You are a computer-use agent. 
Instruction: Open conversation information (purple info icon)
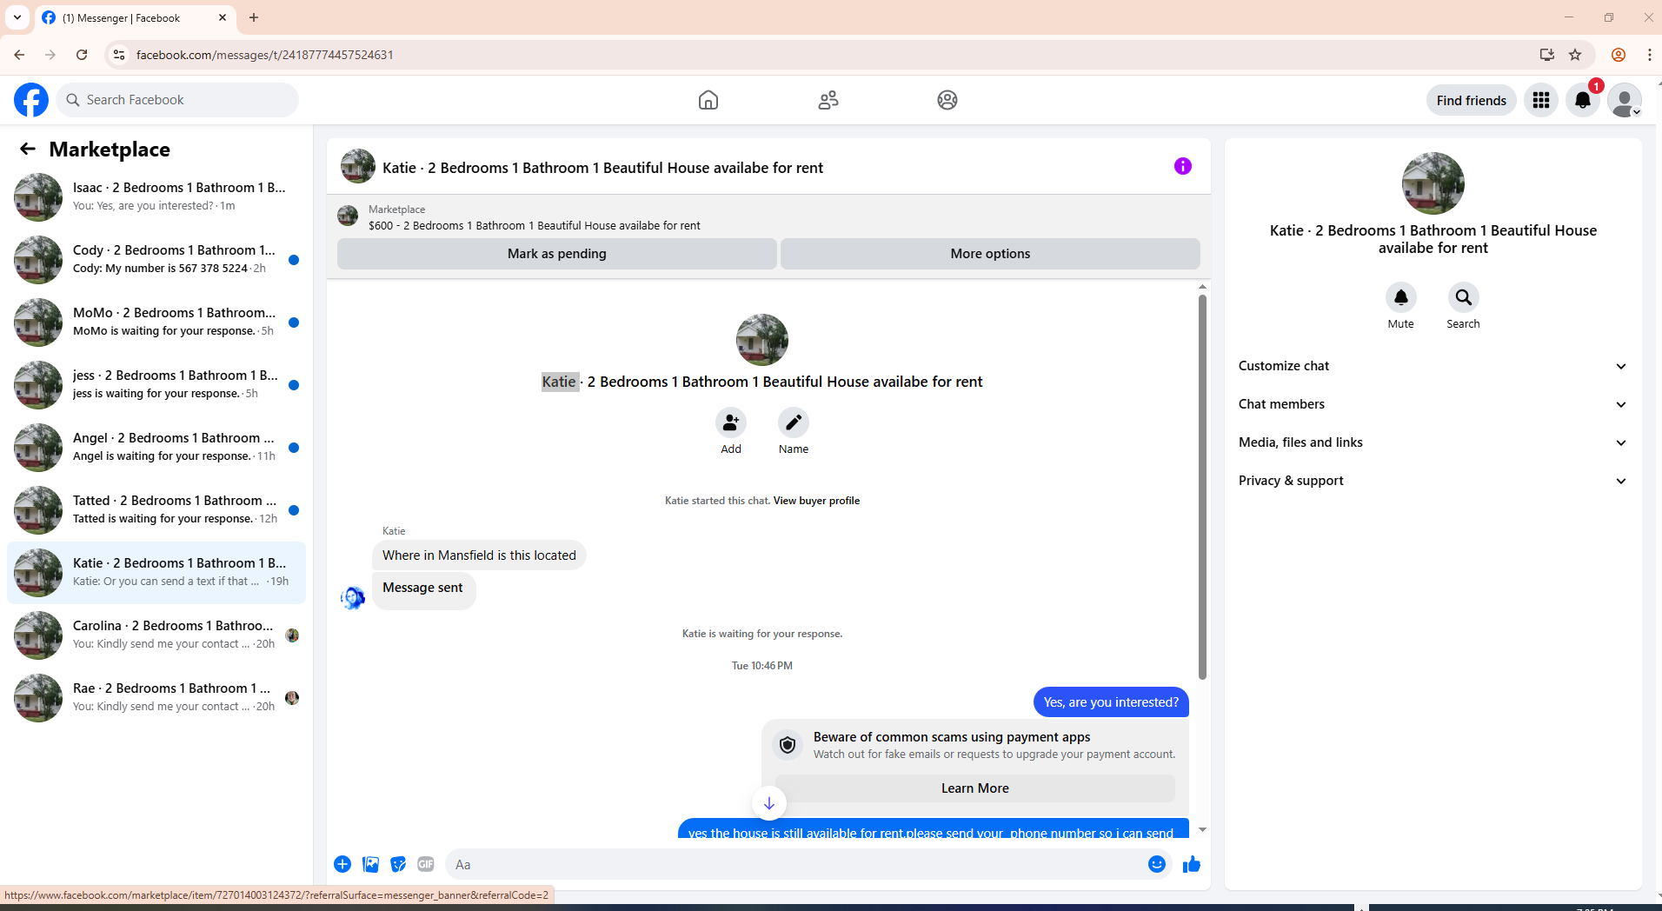[x=1183, y=166]
